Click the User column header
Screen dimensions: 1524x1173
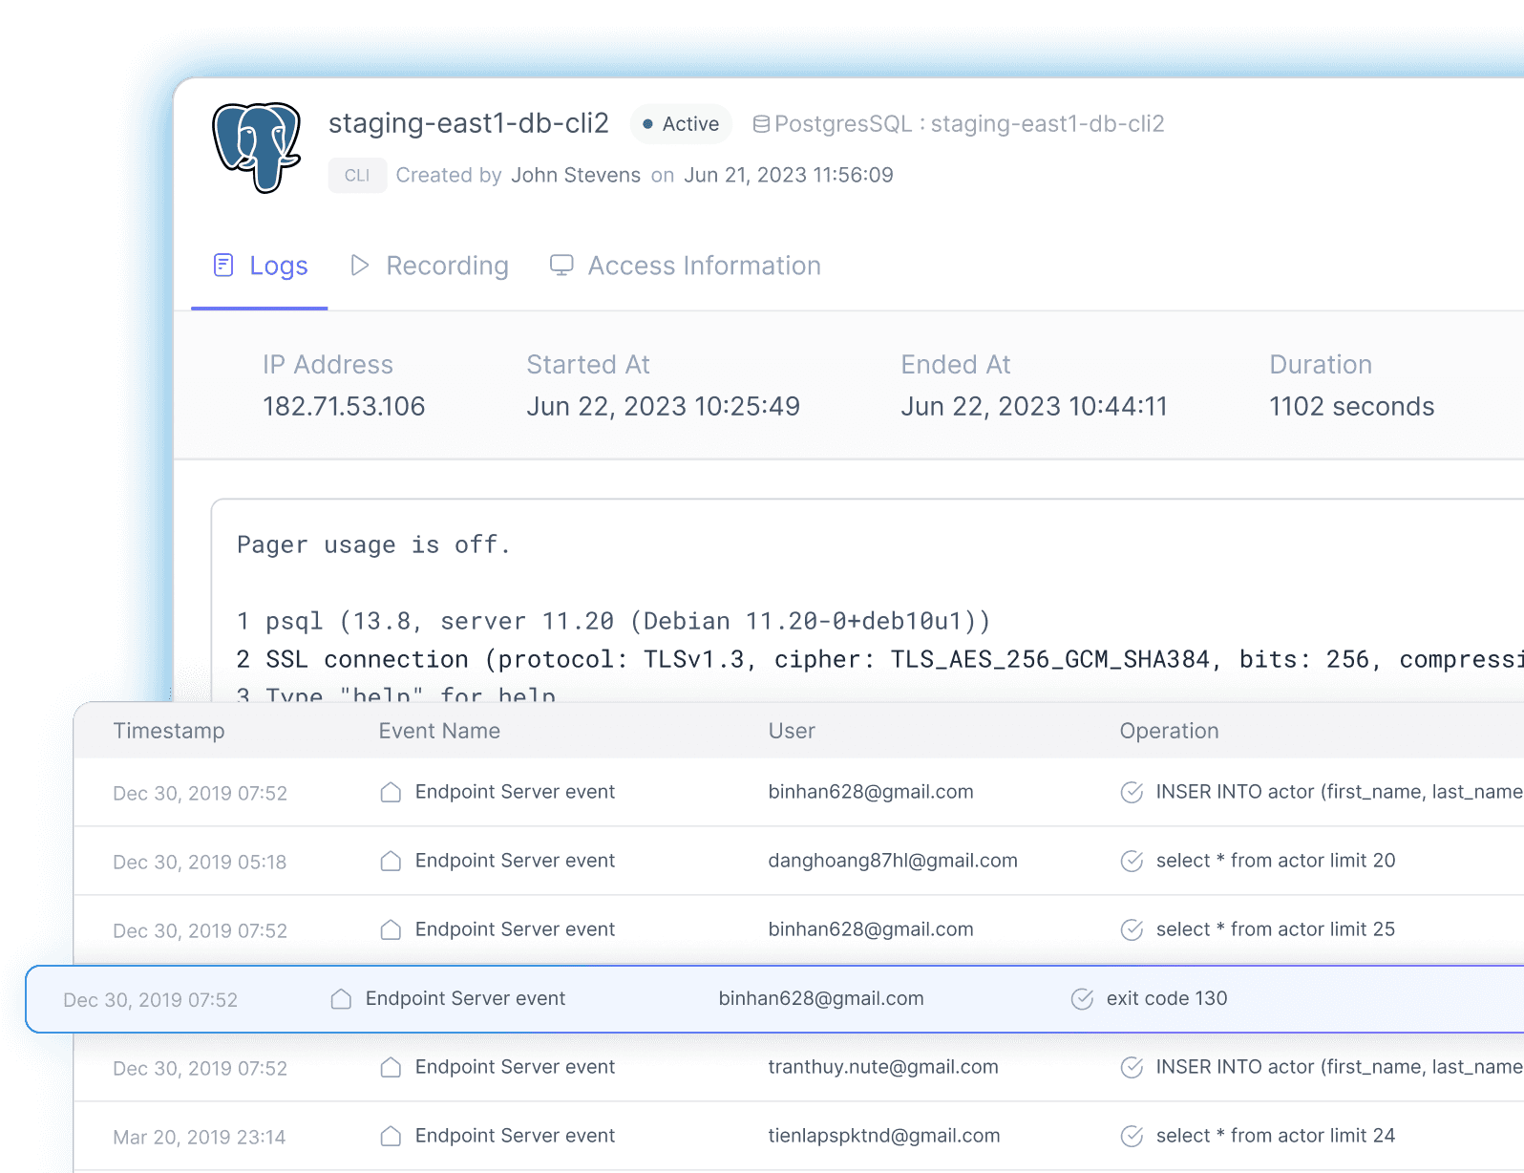(792, 731)
